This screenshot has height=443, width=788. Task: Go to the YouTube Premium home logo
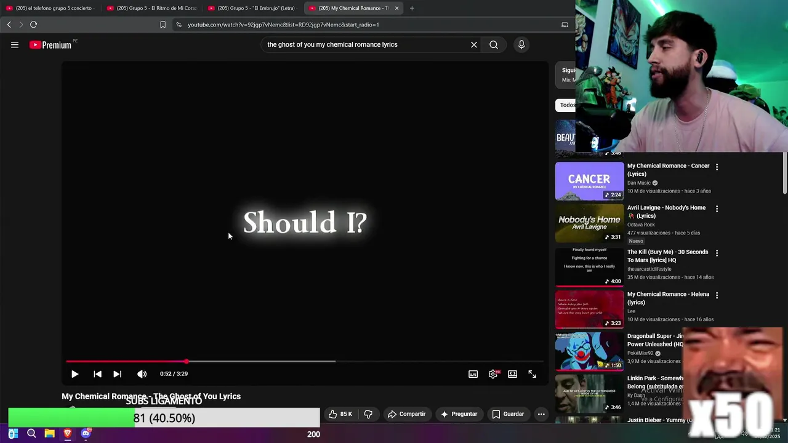50,45
